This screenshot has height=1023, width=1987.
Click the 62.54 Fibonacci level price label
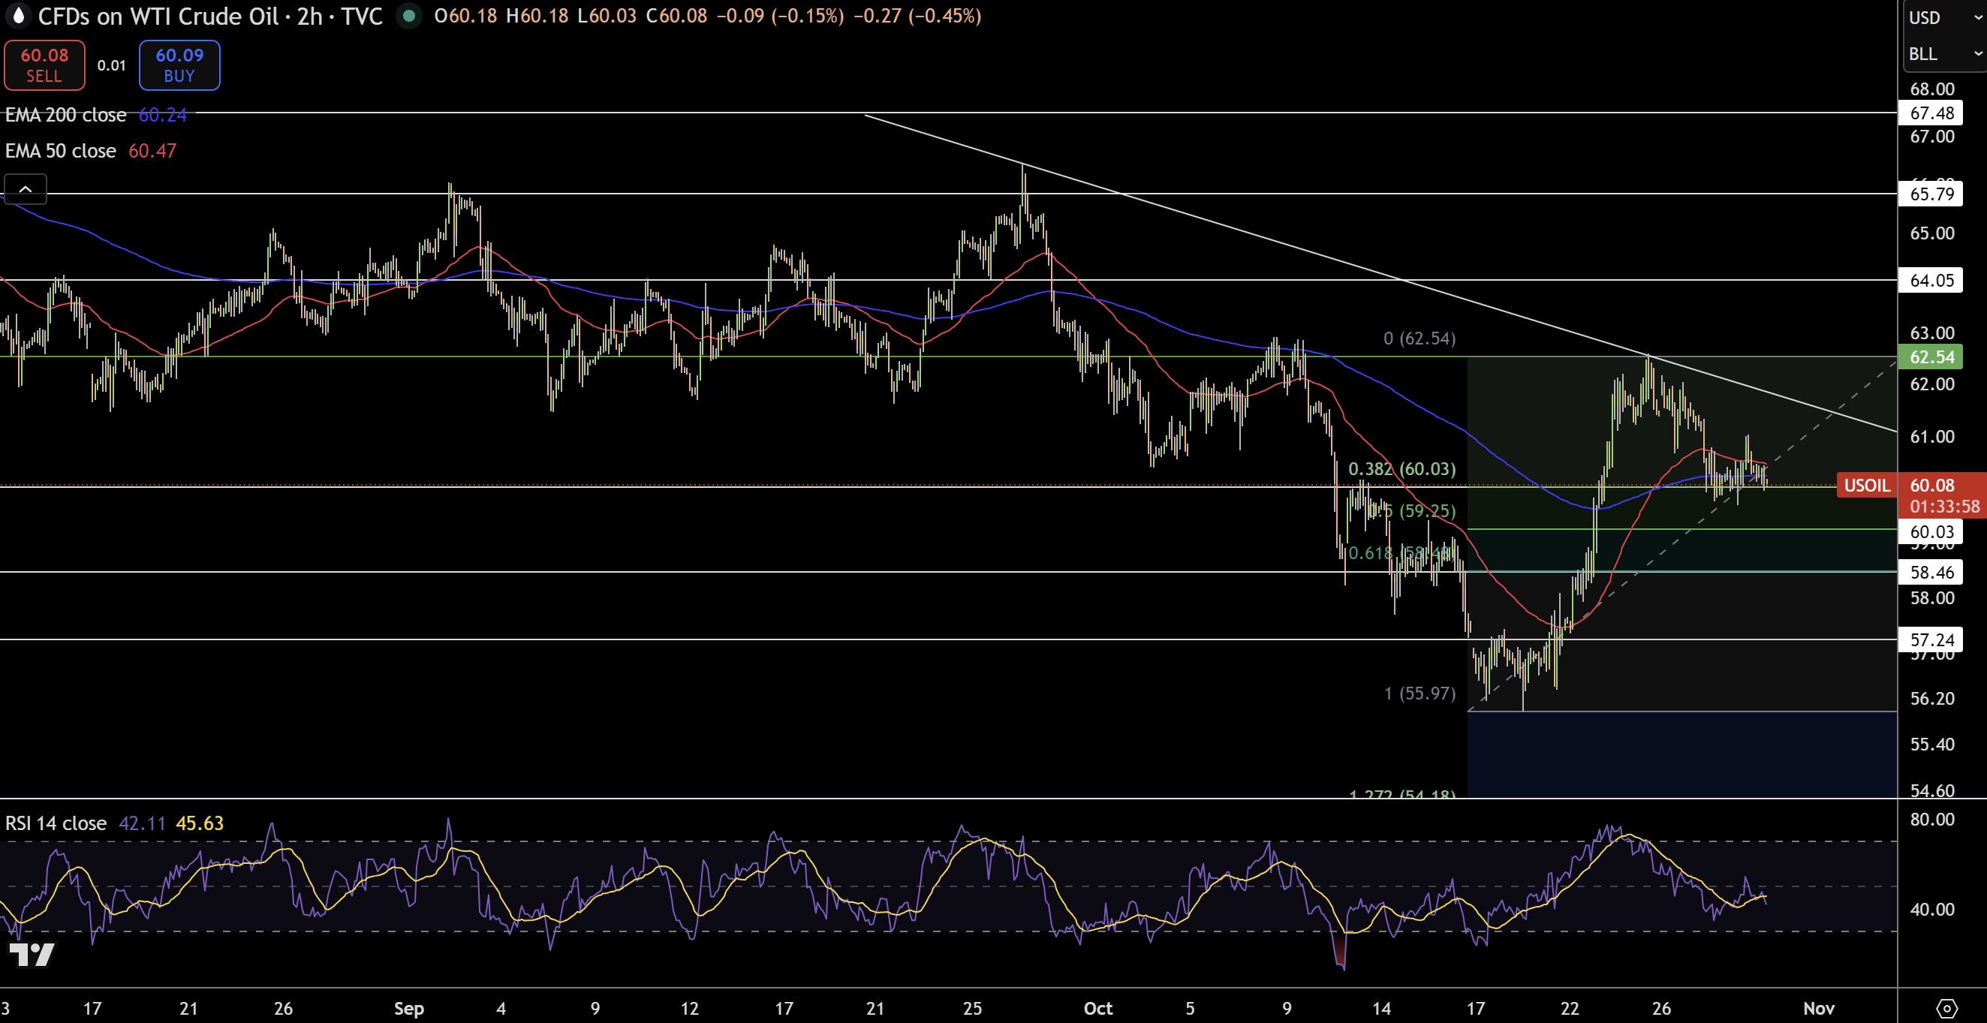pyautogui.click(x=1931, y=357)
